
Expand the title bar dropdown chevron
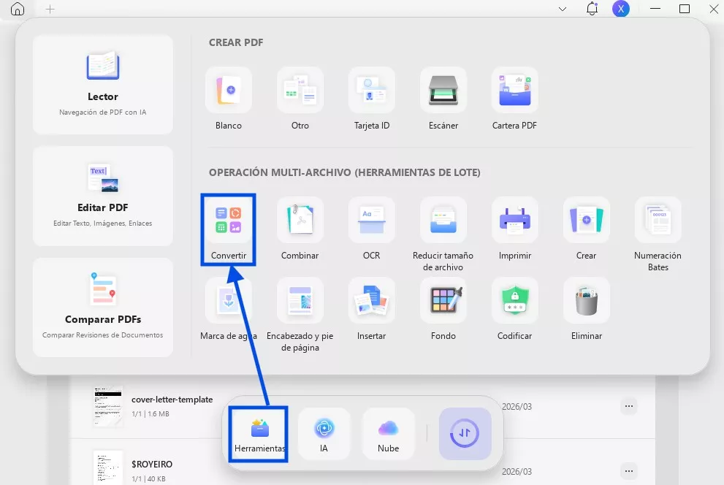point(563,9)
